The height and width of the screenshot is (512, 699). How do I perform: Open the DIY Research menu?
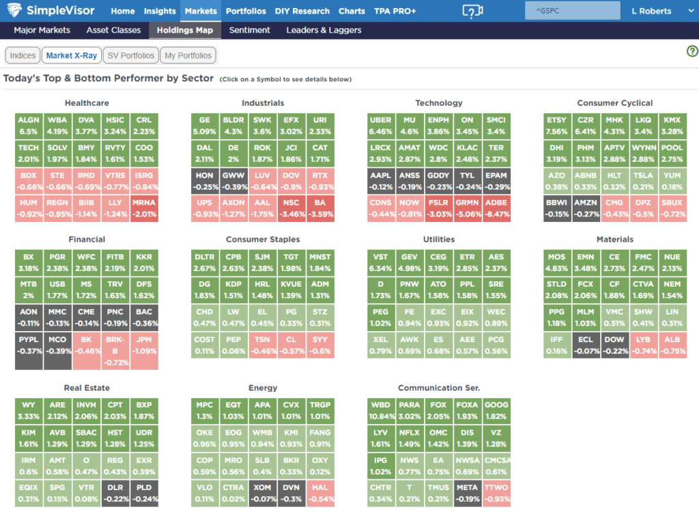click(302, 11)
